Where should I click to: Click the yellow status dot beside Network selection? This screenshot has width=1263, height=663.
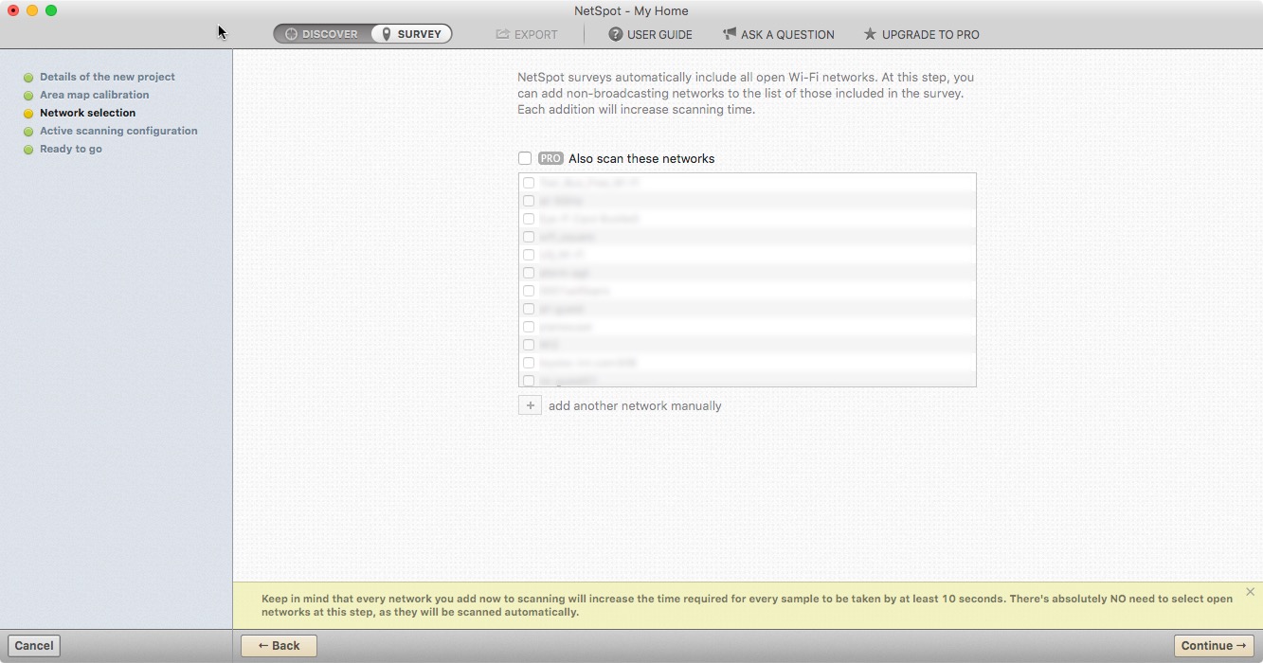pyautogui.click(x=28, y=114)
